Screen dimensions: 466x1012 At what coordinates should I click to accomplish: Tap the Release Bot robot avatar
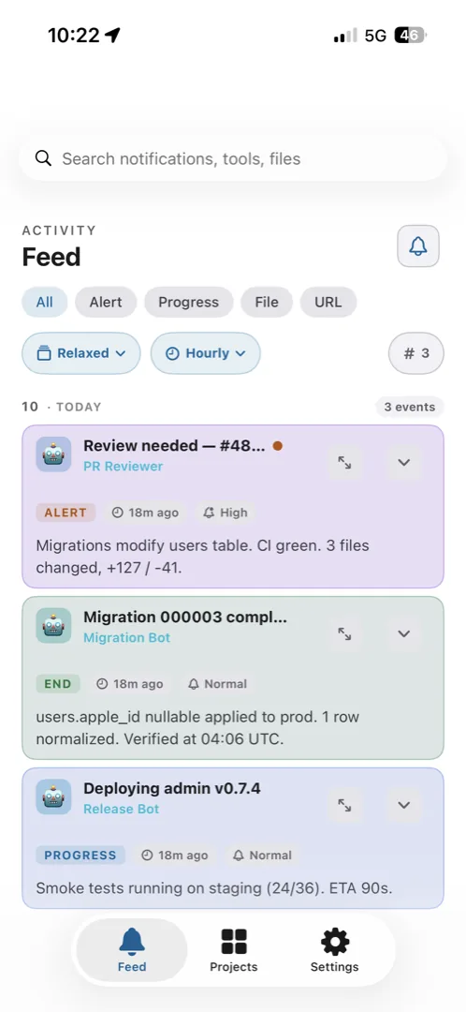click(53, 796)
